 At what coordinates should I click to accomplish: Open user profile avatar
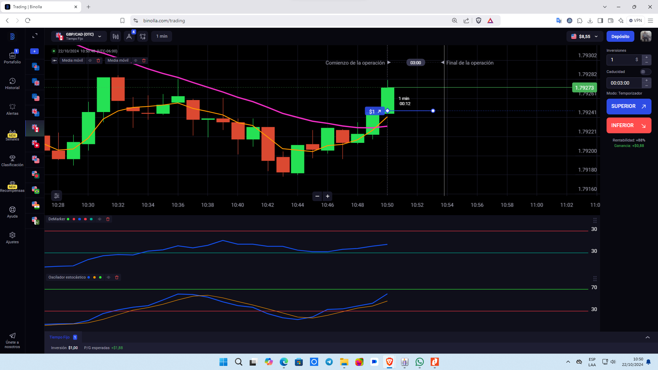coord(646,36)
